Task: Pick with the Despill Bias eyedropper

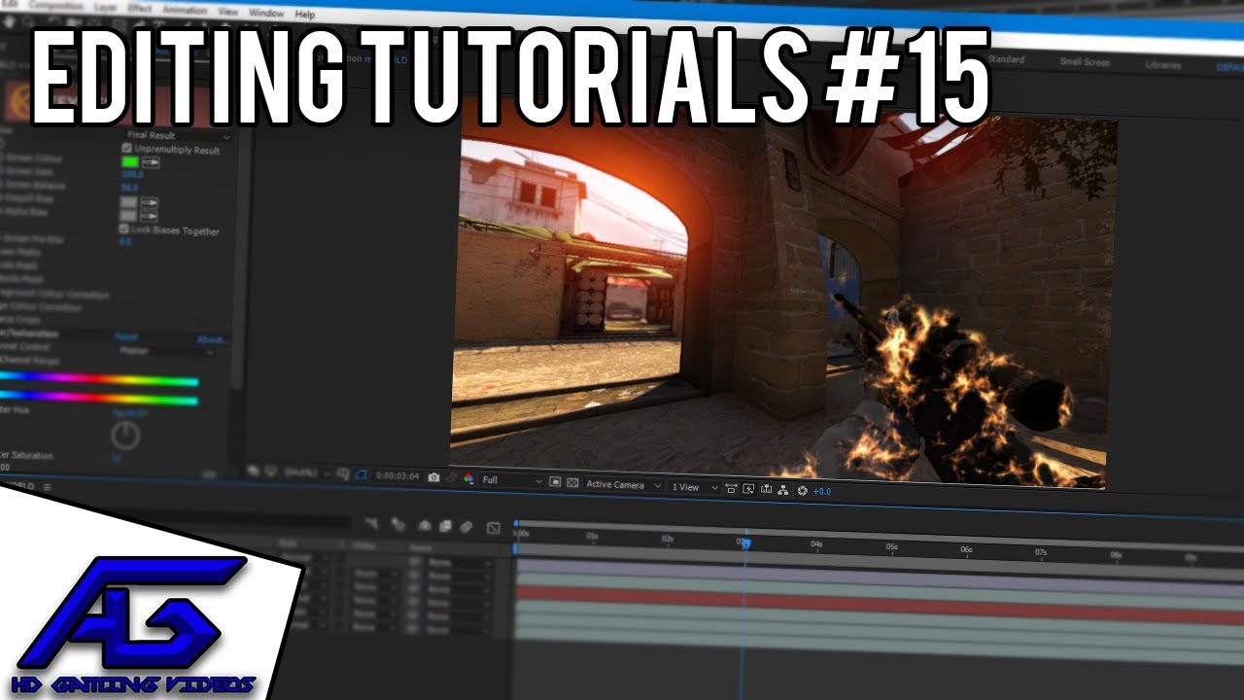Action: pos(150,202)
